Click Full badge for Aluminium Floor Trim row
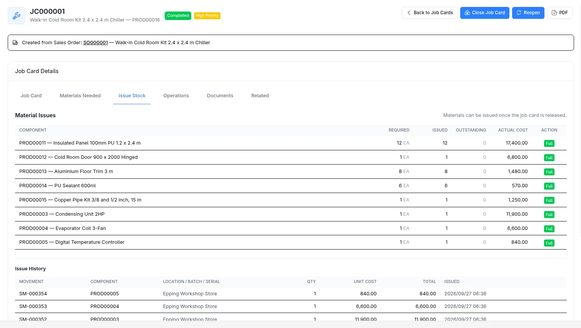Image resolution: width=581 pixels, height=328 pixels. 549,172
